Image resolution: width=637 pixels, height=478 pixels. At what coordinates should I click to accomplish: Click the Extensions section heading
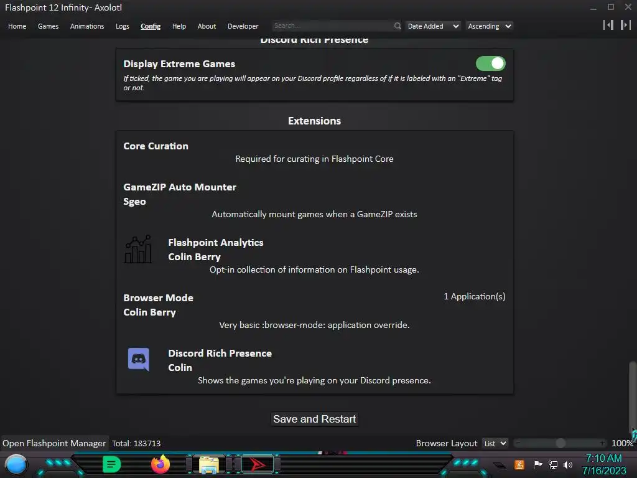tap(314, 121)
